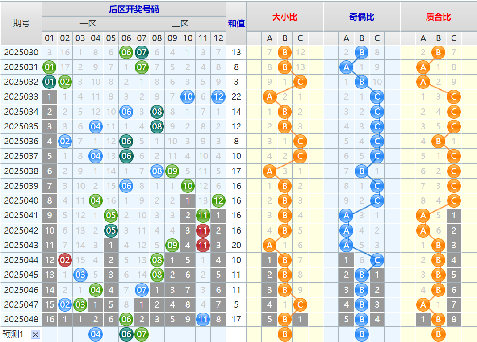Screen dimensions: 477x342
Task: Click 奇偶比 ball A in row 2025031
Action: [346, 67]
